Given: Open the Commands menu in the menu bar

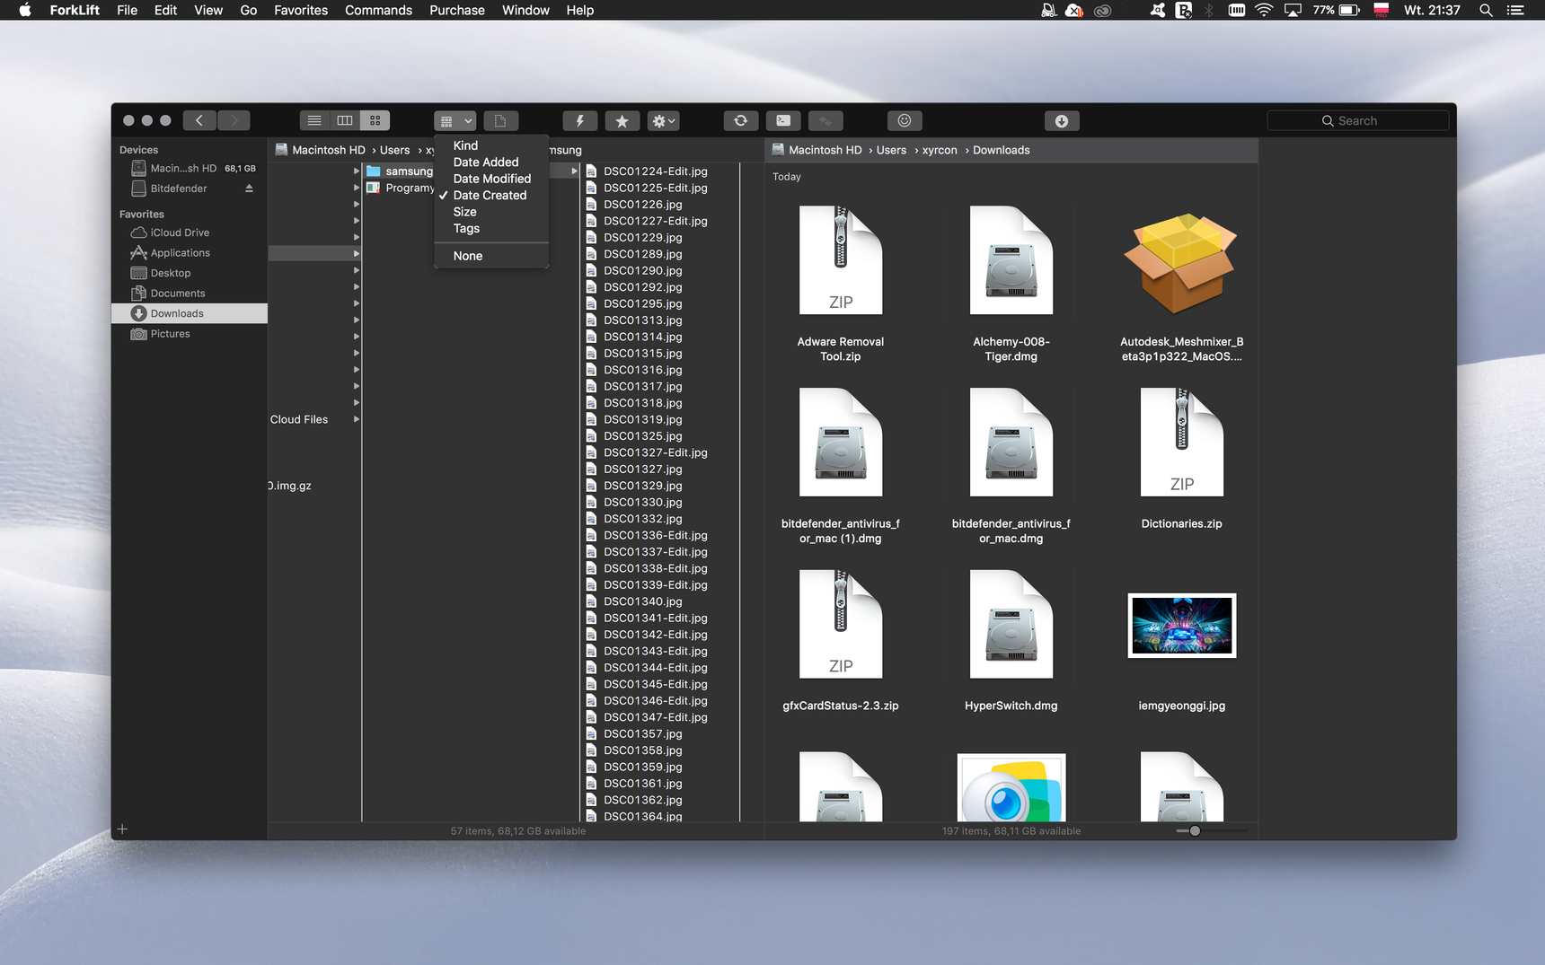Looking at the screenshot, I should coord(378,10).
